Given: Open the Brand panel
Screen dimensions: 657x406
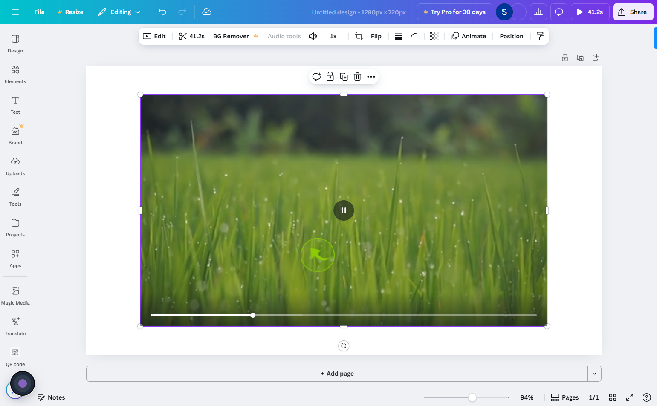Looking at the screenshot, I should (x=15, y=136).
